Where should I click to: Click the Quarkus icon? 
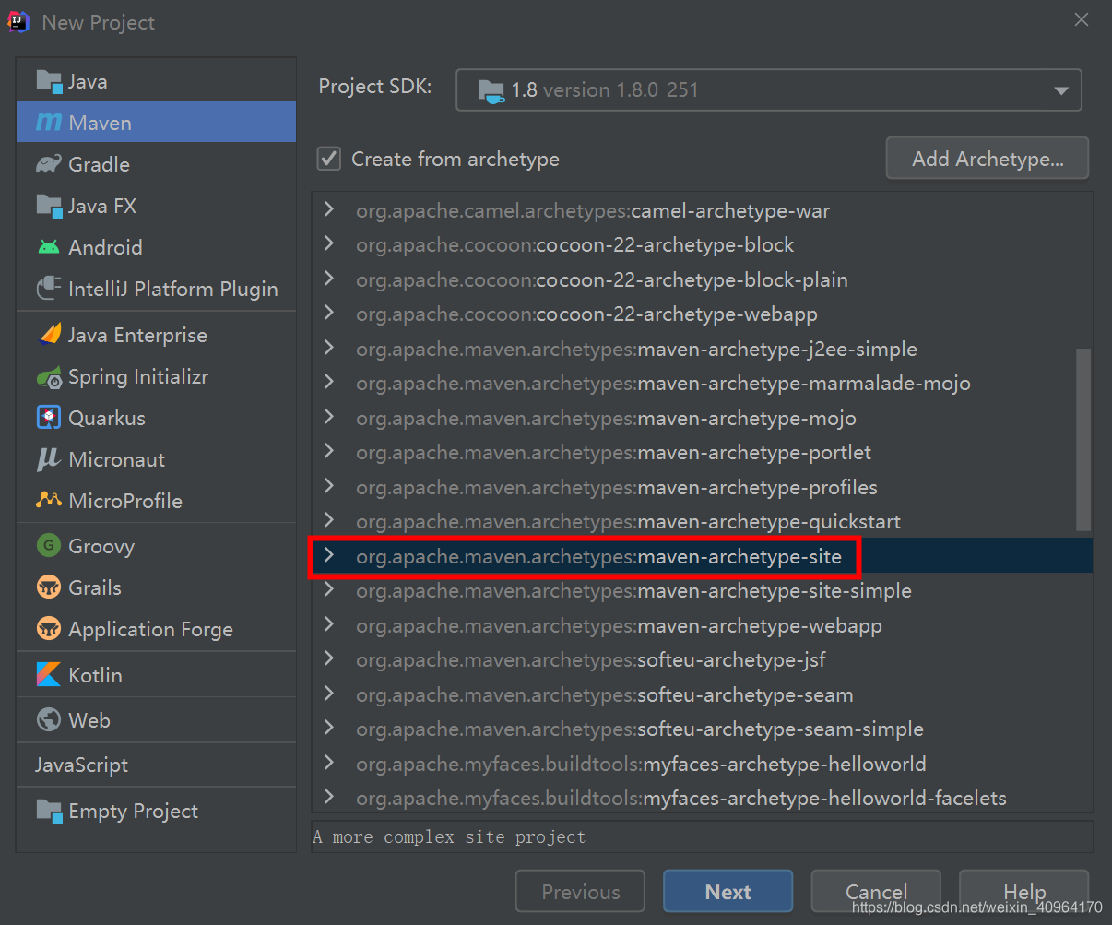point(49,418)
